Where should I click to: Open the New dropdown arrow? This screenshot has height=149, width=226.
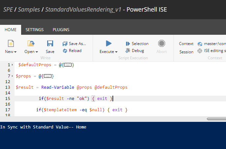coord(15,52)
